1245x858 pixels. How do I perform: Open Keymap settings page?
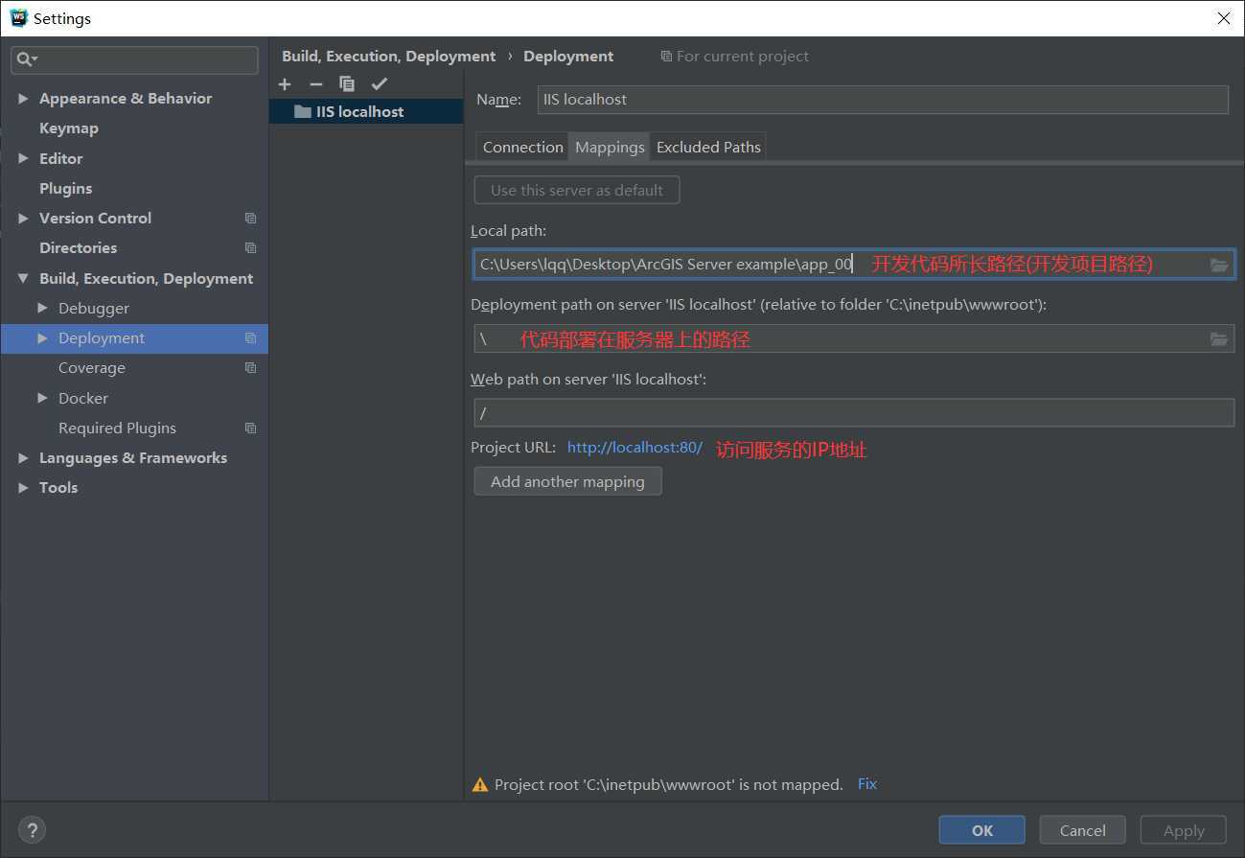click(69, 128)
